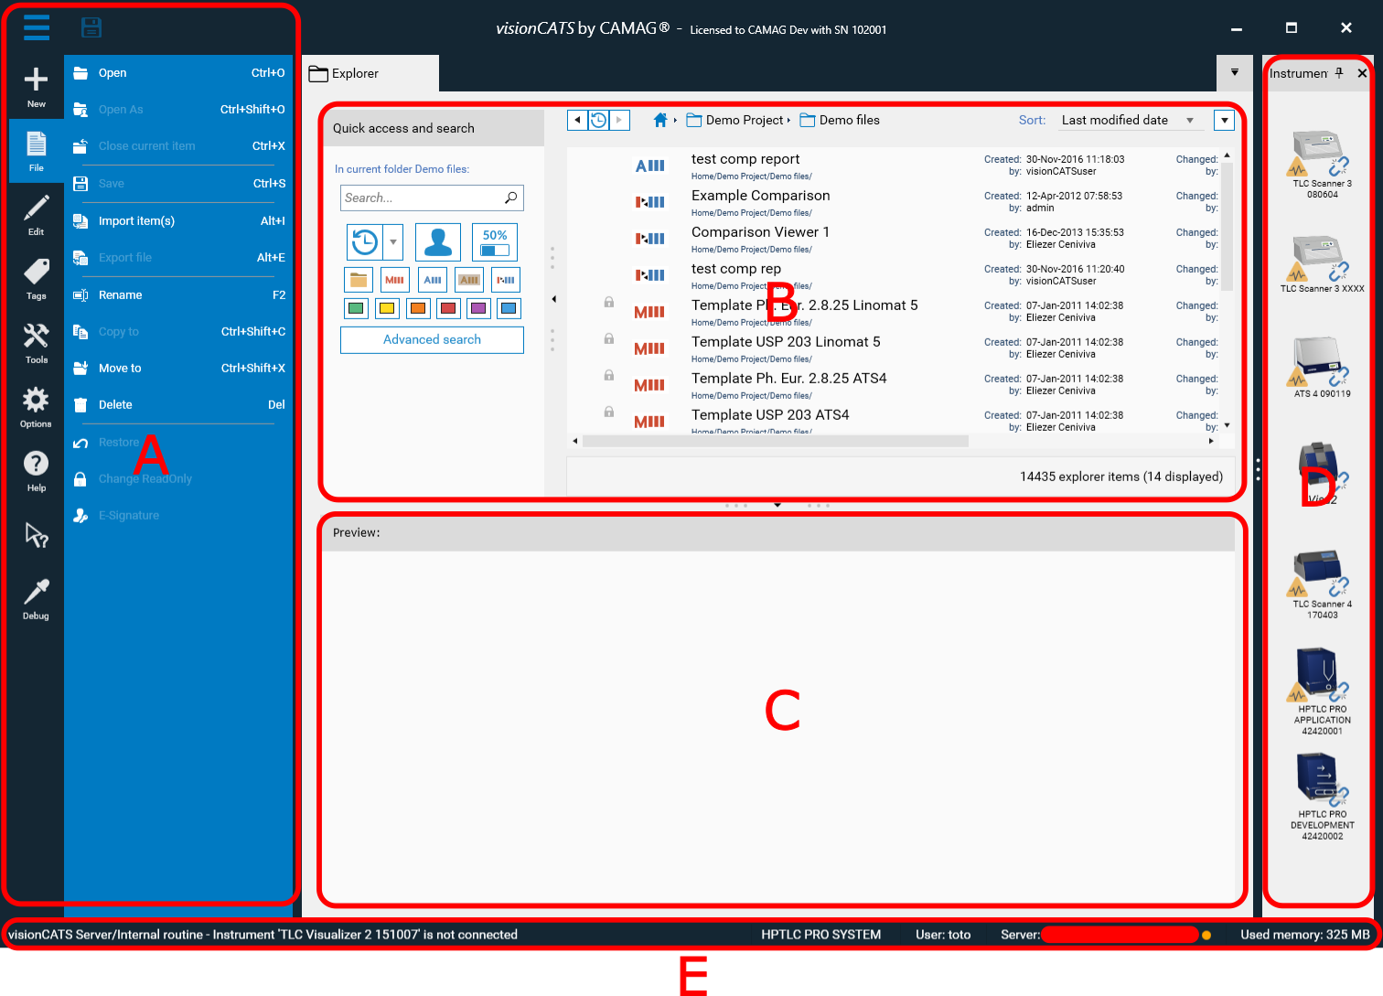Filter by the purple color tag
1383x996 pixels.
pos(478,308)
